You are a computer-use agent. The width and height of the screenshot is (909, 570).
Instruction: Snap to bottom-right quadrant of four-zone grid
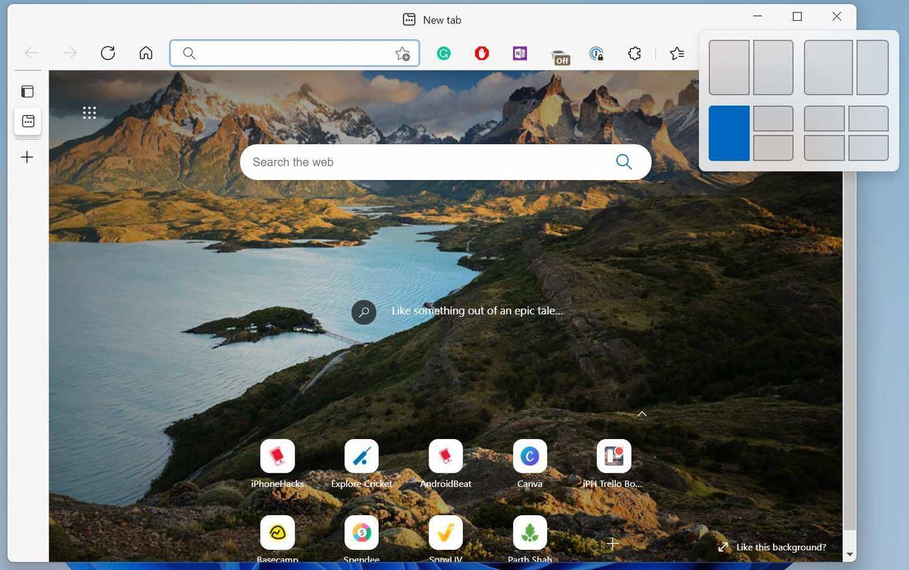[x=869, y=147]
